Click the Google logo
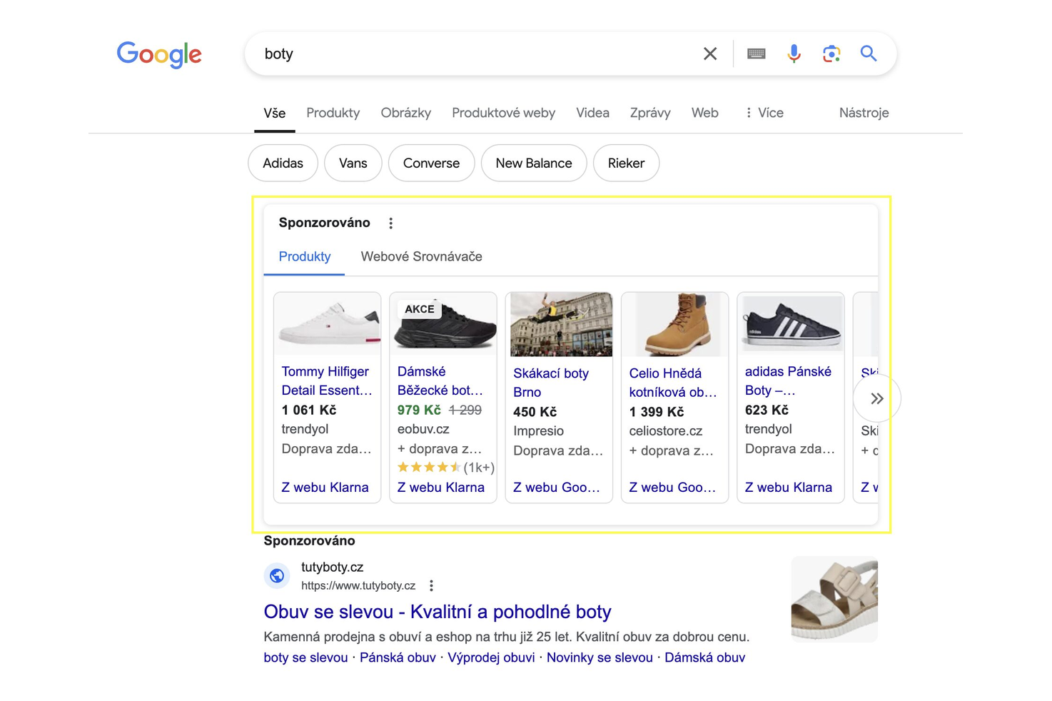Viewport: 1052px width, 701px height. point(159,54)
